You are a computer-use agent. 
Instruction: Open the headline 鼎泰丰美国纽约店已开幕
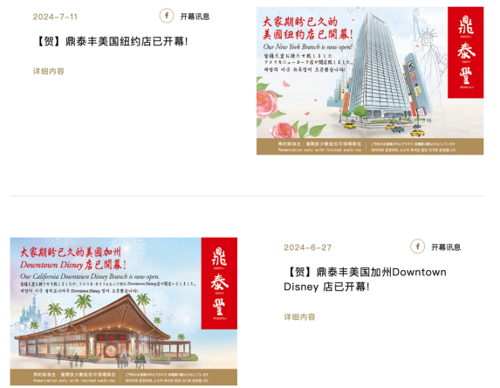pyautogui.click(x=112, y=42)
